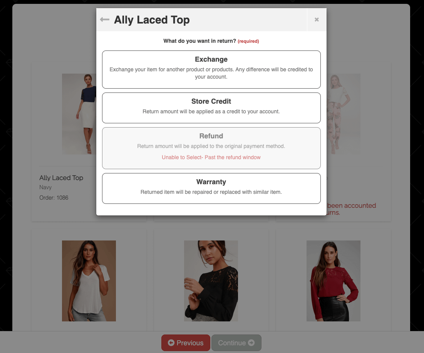Select the red blouse product image
This screenshot has height=353, width=424.
click(334, 281)
